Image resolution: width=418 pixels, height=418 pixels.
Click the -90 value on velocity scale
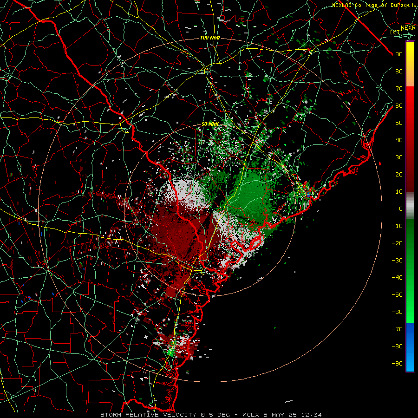397,364
